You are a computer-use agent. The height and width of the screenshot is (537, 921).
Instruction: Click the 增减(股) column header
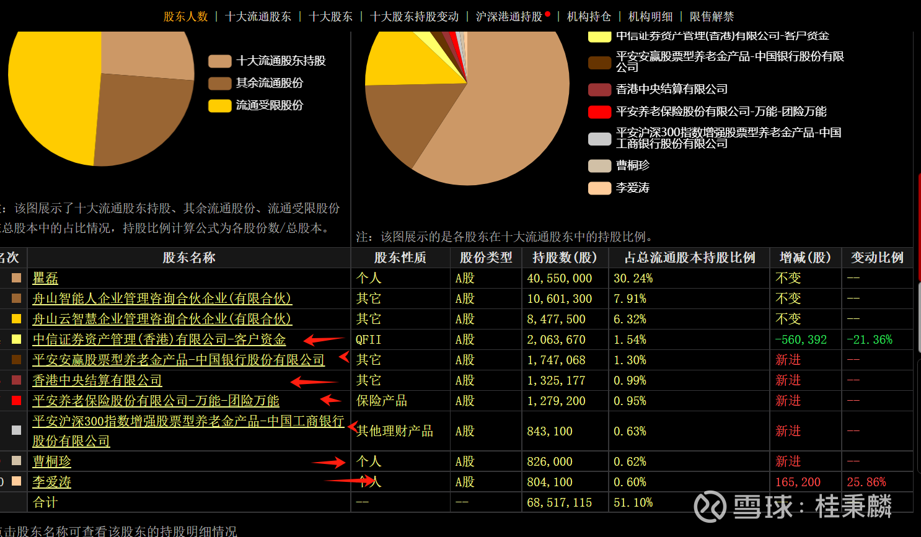805,258
